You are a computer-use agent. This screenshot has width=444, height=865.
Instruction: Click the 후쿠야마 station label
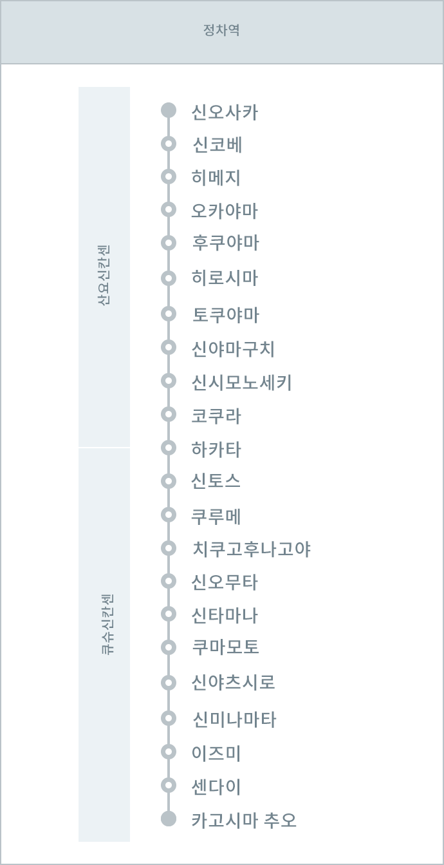click(225, 243)
